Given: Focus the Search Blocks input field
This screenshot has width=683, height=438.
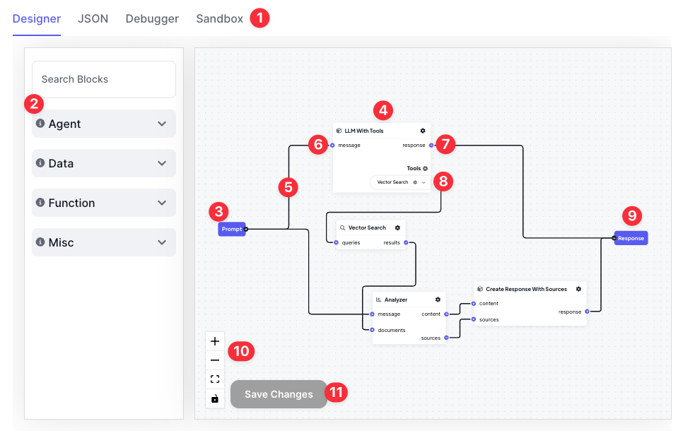Looking at the screenshot, I should pyautogui.click(x=104, y=79).
